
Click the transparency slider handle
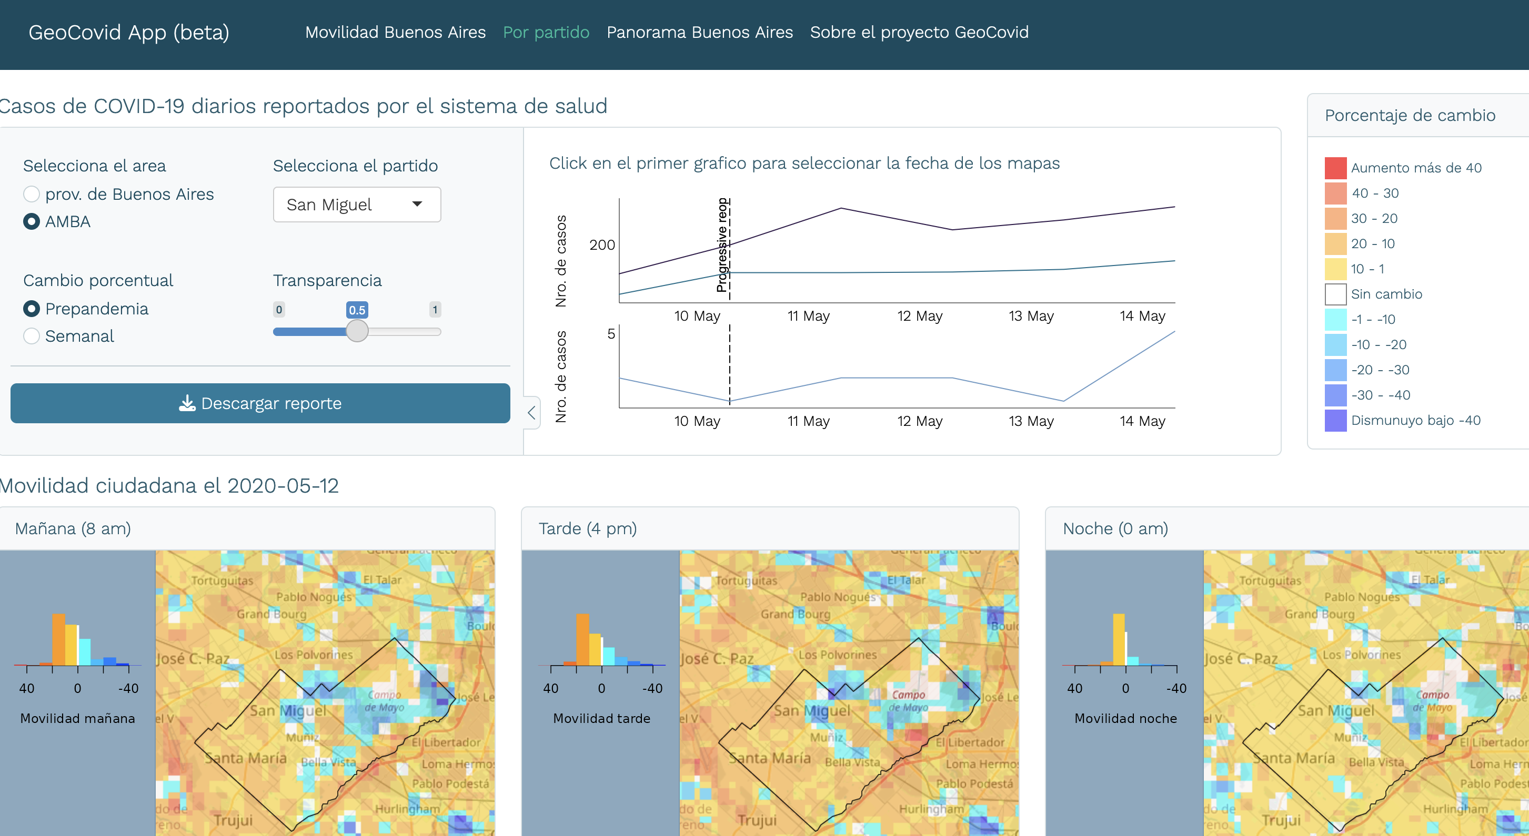[357, 331]
